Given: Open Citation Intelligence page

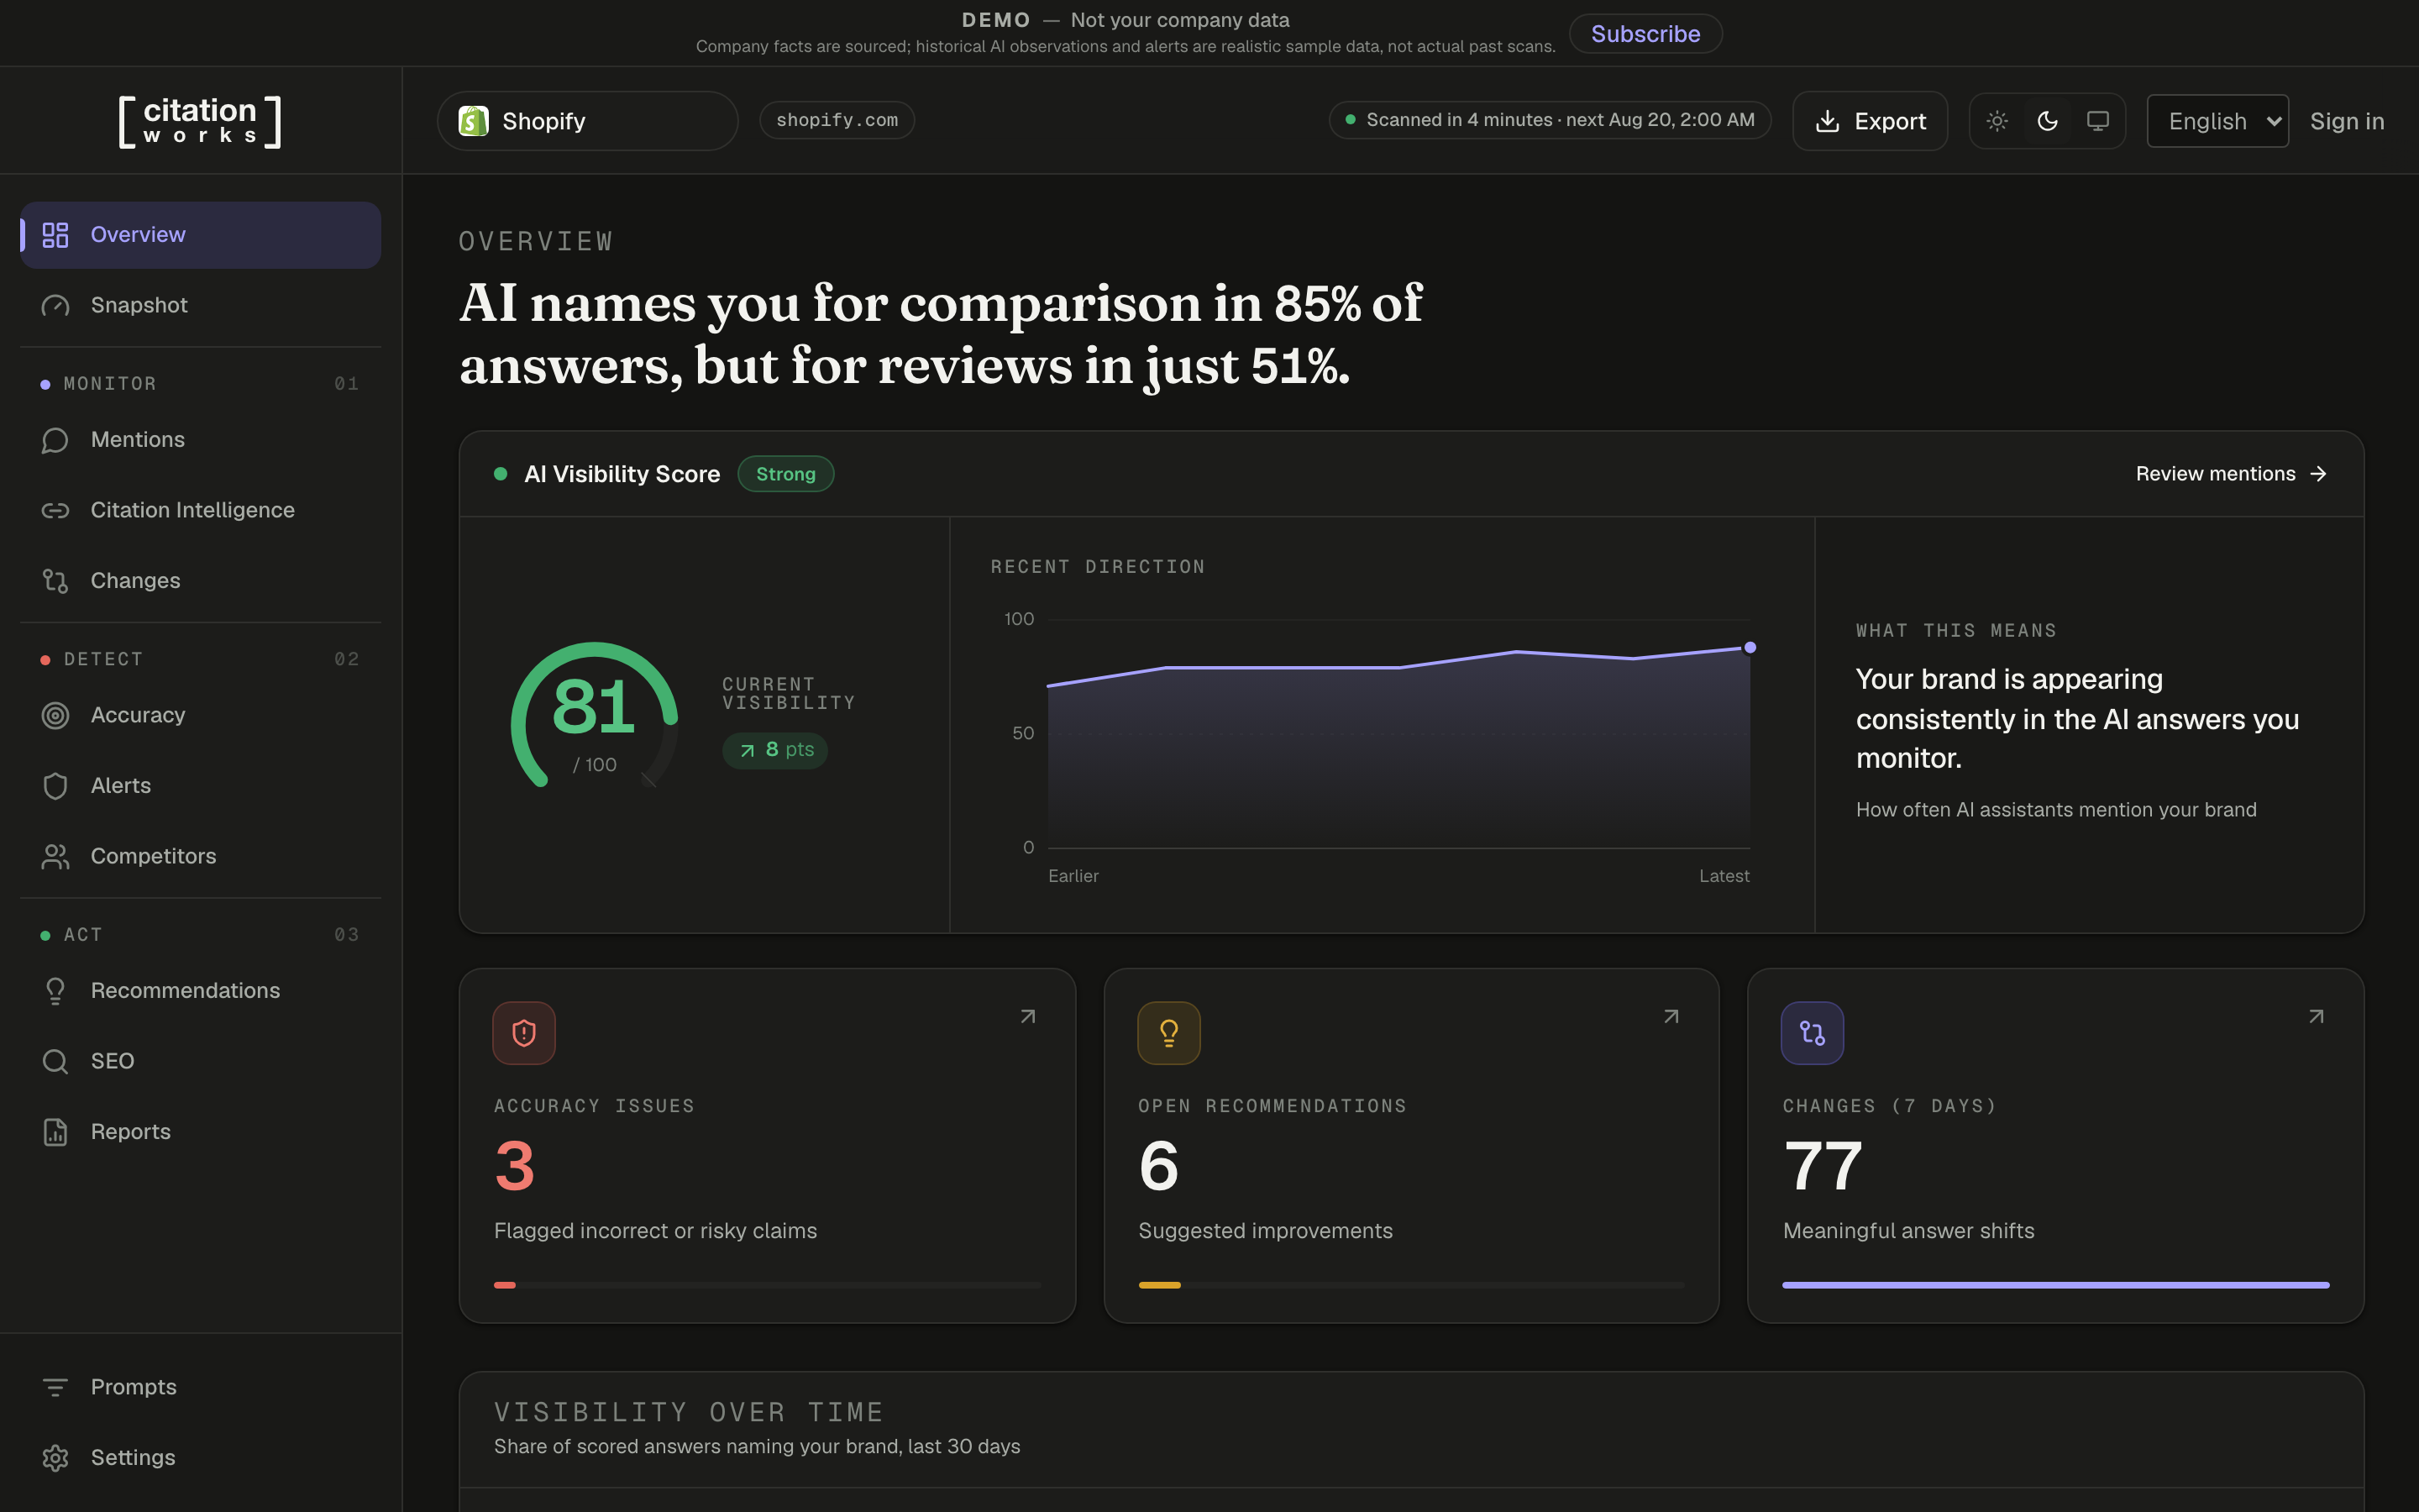Looking at the screenshot, I should [201, 510].
